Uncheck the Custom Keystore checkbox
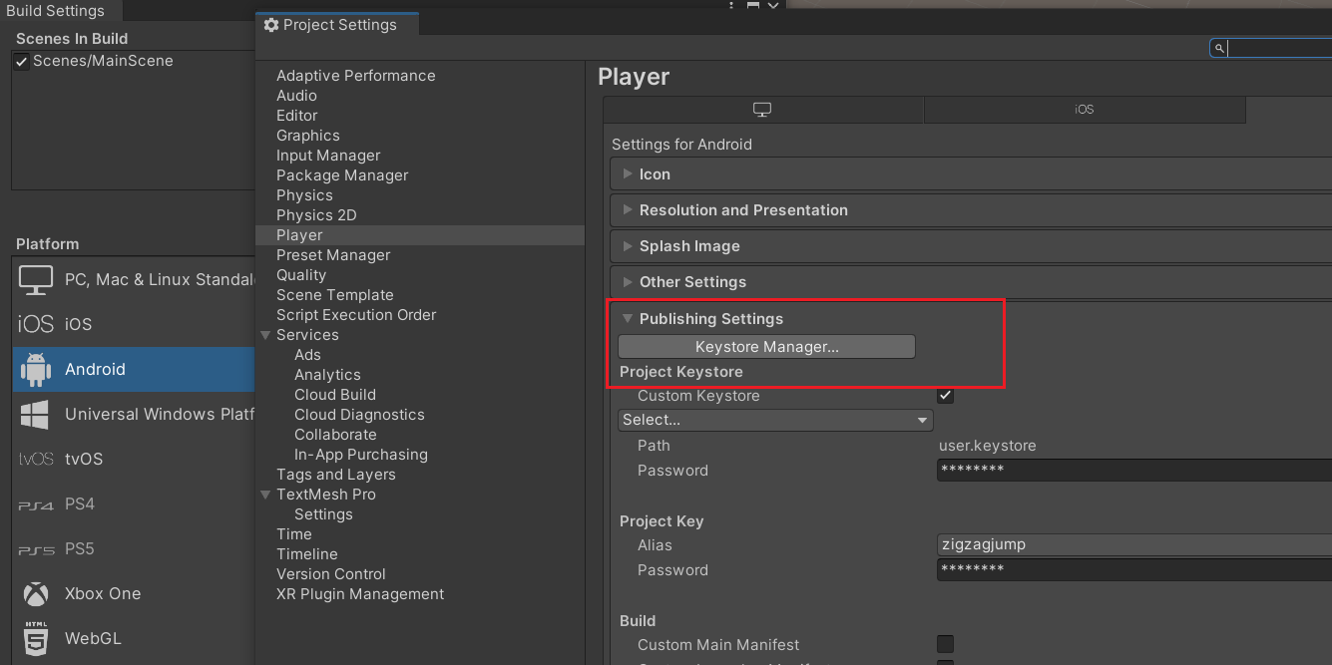Viewport: 1332px width, 665px height. pos(946,396)
